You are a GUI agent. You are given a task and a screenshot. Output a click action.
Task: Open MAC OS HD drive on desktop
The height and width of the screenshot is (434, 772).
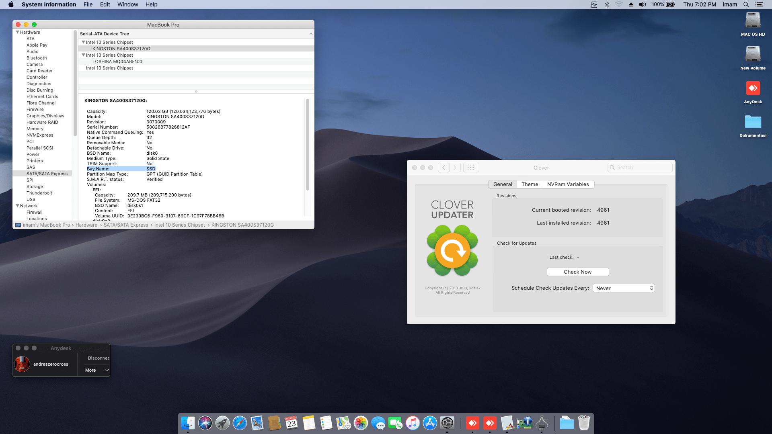753,24
